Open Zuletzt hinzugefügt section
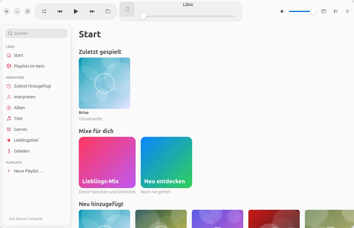Image resolution: width=354 pixels, height=228 pixels. click(37, 86)
